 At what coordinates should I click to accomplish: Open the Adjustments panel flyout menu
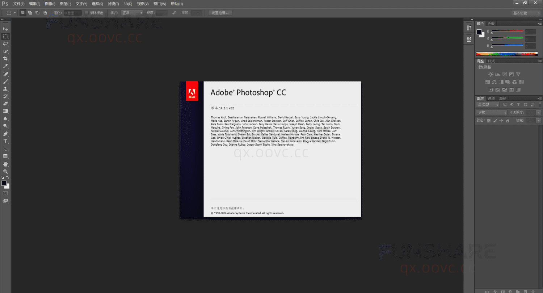click(540, 61)
